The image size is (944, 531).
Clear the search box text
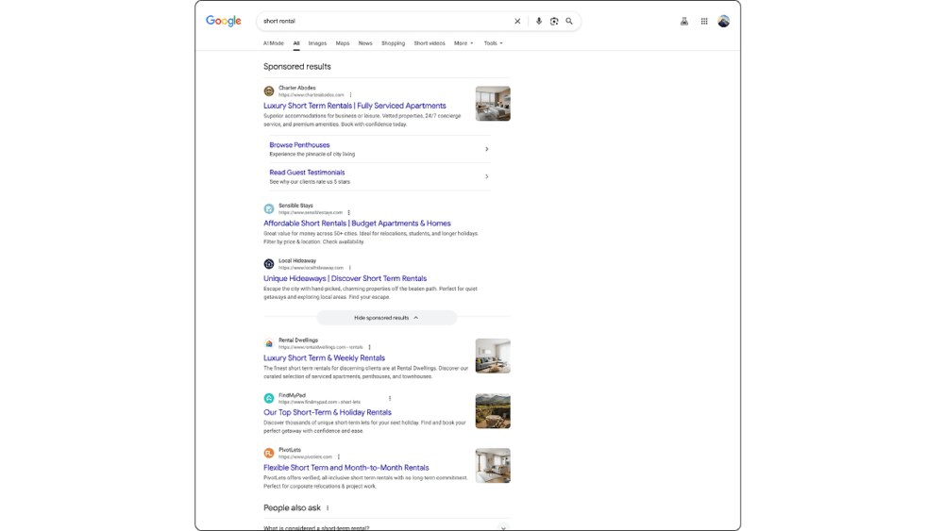(x=517, y=21)
